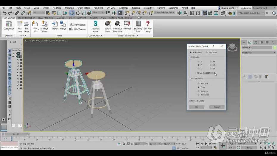
Task: Open 1-Minute Essentials videos
Action: coord(117,27)
